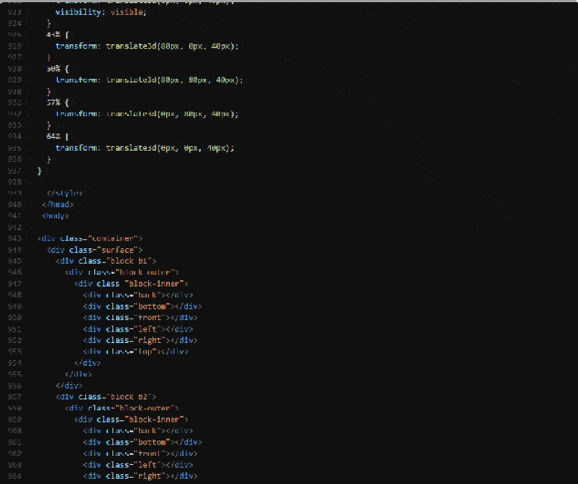
Task: Place cursor on the 57% keyframe selector
Action: point(53,102)
